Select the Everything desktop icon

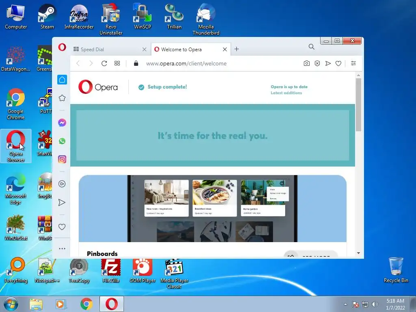pyautogui.click(x=16, y=270)
